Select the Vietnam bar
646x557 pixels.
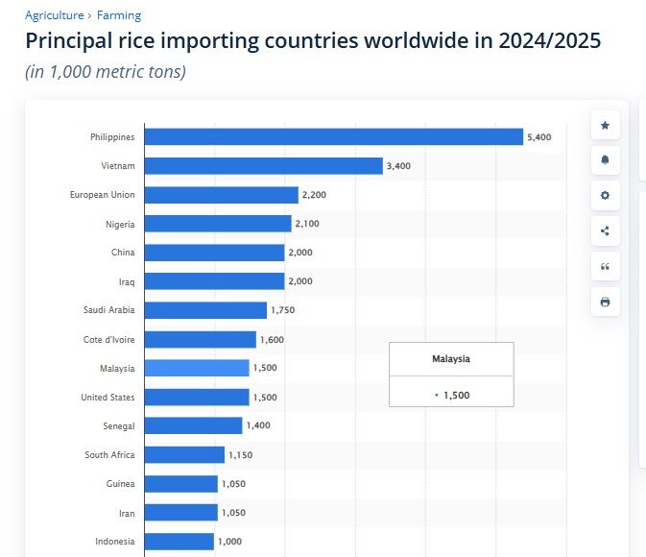click(263, 166)
